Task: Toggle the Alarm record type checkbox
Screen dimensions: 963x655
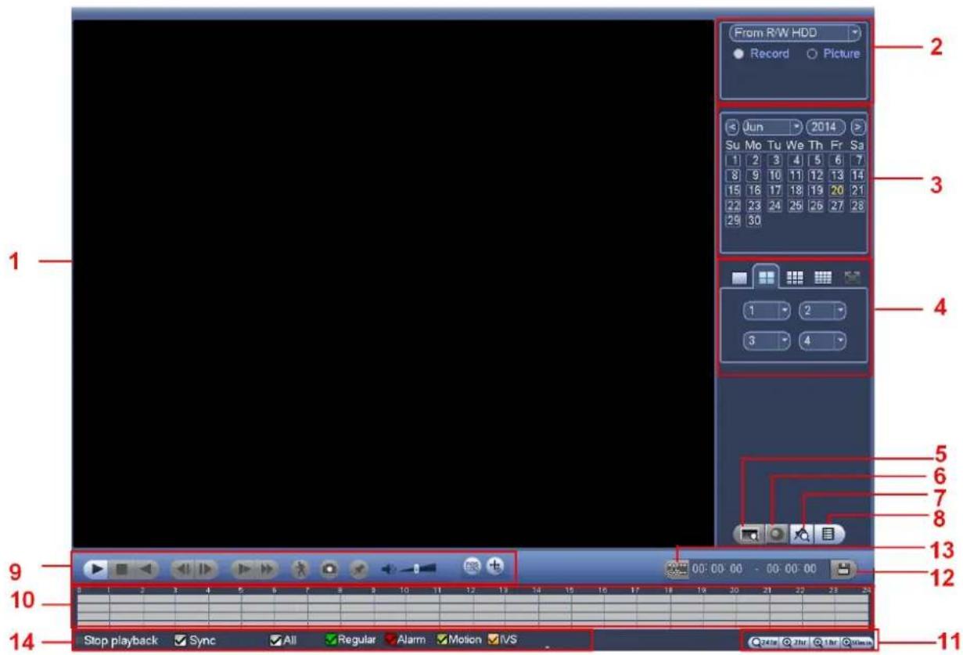Action: [x=390, y=640]
